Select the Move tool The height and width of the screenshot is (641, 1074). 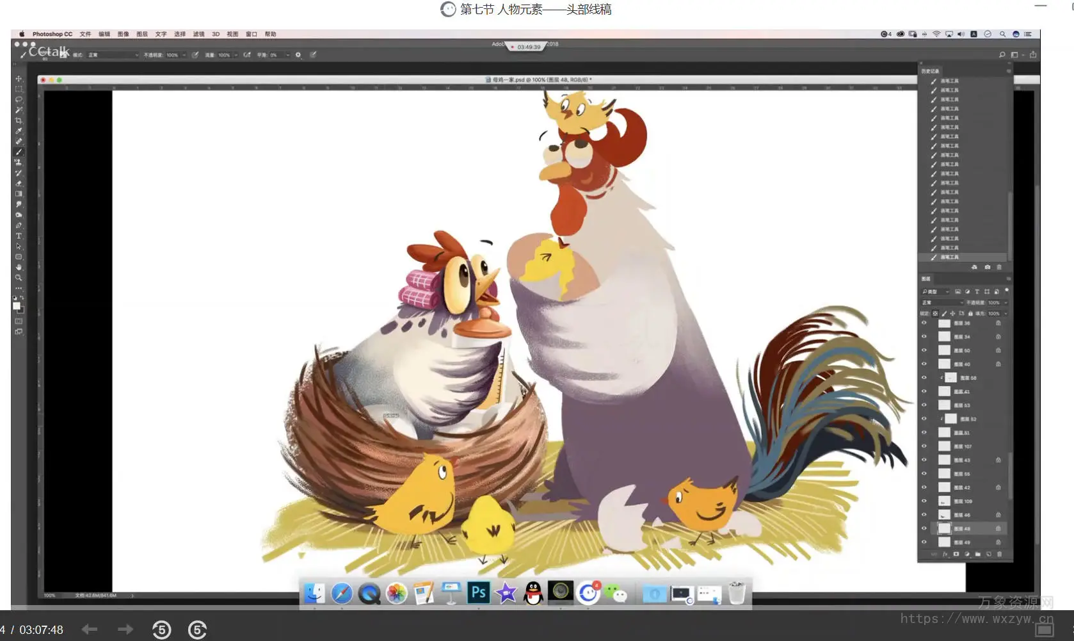click(19, 79)
